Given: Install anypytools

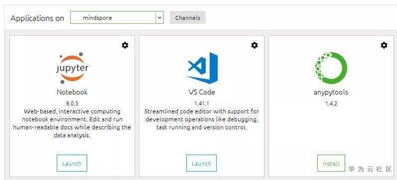Looking at the screenshot, I should tap(331, 163).
